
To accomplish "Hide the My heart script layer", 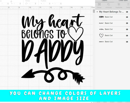I will click(x=127, y=23).
